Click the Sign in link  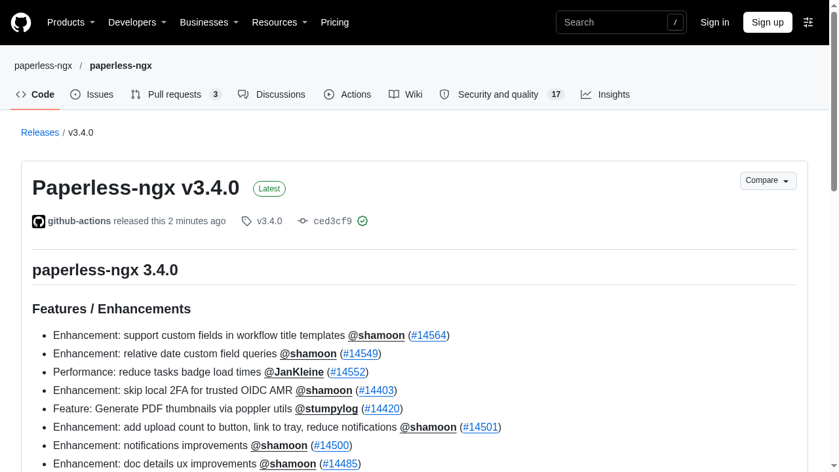coord(714,22)
